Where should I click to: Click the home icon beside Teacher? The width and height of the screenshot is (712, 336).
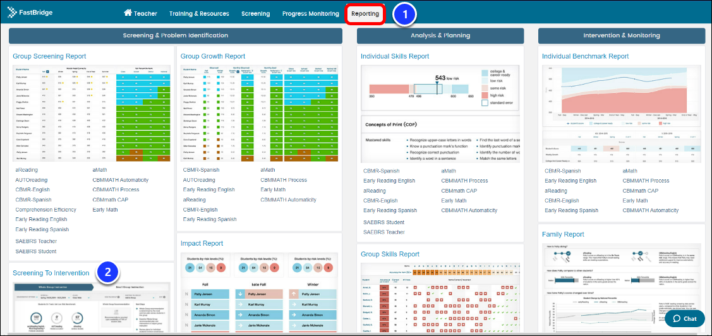128,13
